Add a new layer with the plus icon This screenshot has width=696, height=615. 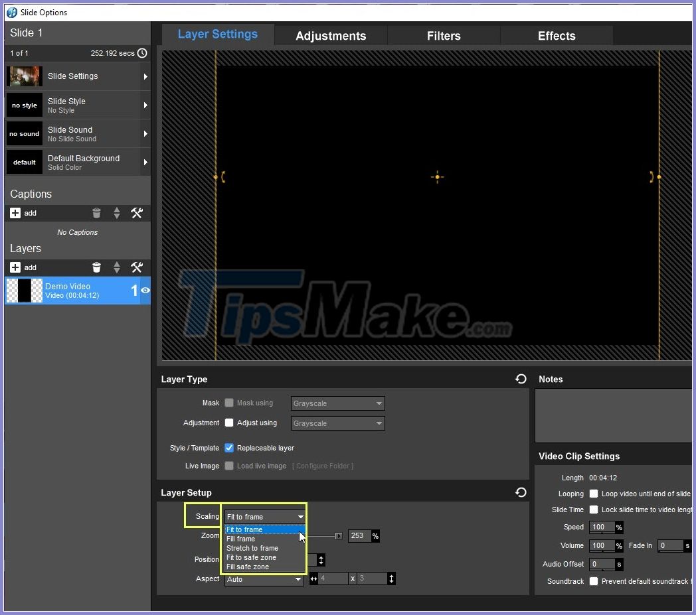[15, 267]
